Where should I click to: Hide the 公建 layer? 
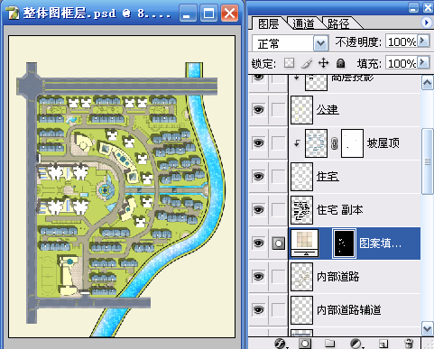pyautogui.click(x=258, y=110)
